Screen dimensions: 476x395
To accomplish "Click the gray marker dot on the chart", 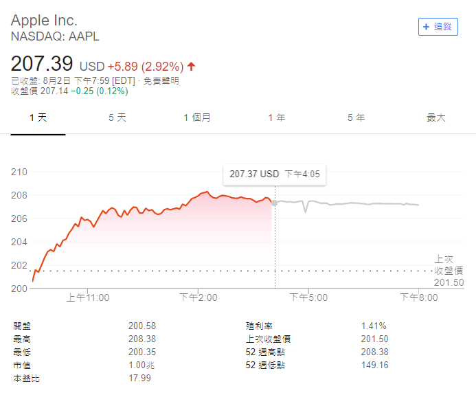I will coord(275,203).
